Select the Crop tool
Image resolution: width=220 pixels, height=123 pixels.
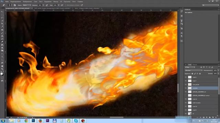2,24
